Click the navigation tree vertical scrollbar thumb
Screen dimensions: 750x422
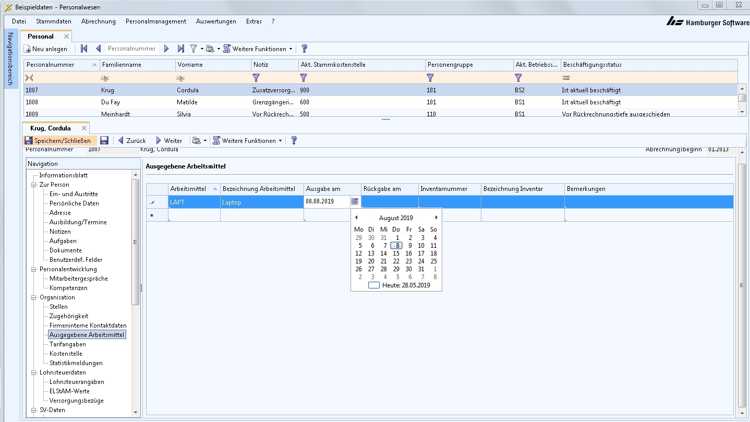(136, 242)
